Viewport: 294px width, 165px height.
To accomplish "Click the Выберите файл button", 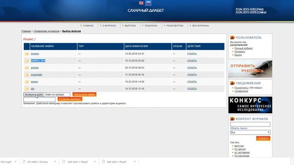I will [x=34, y=95].
